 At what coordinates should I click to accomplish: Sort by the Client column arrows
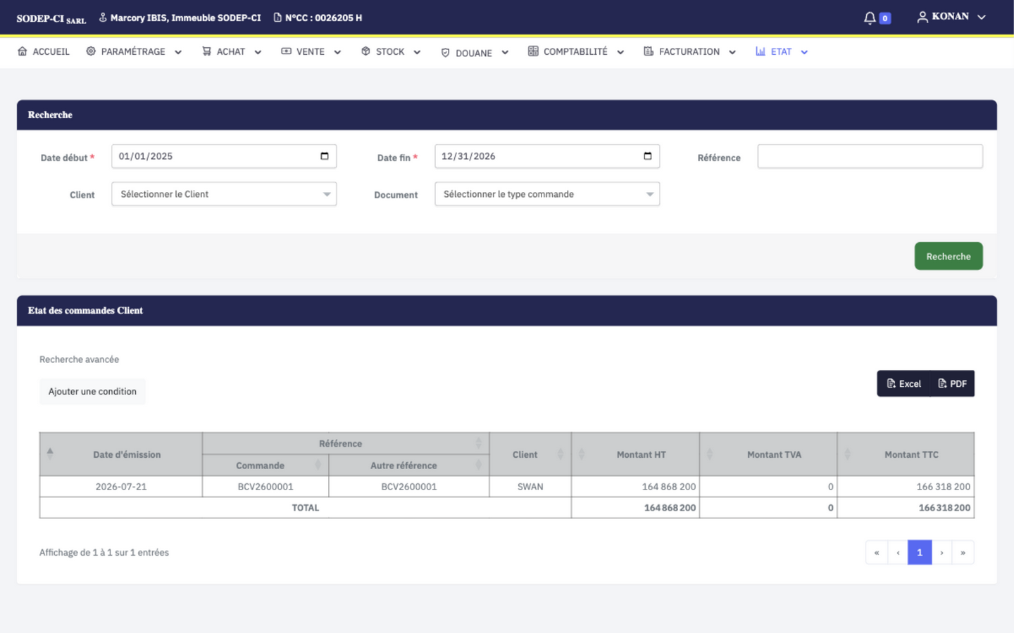pyautogui.click(x=561, y=454)
